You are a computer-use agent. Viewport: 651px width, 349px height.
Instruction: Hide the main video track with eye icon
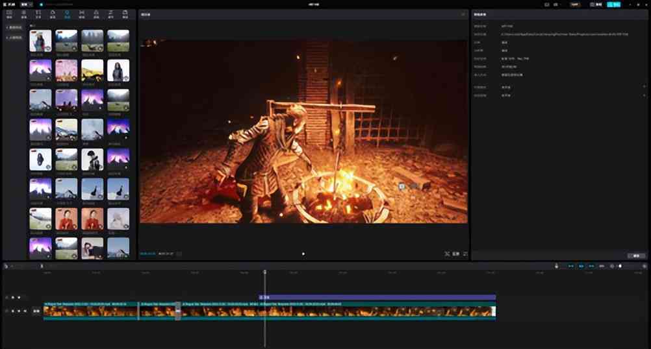click(19, 311)
